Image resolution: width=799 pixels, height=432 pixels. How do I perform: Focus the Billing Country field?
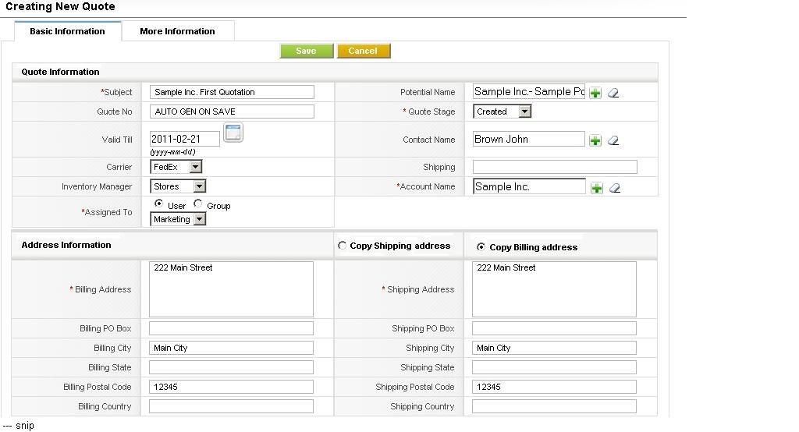tap(231, 406)
